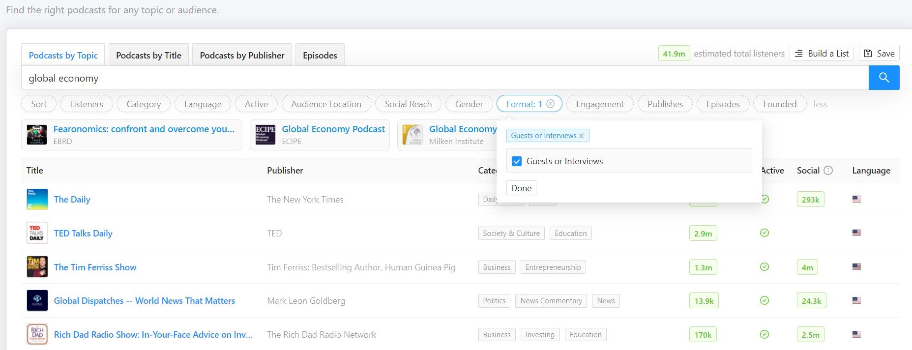Open the Language filter dropdown
This screenshot has width=912, height=350.
tap(203, 104)
